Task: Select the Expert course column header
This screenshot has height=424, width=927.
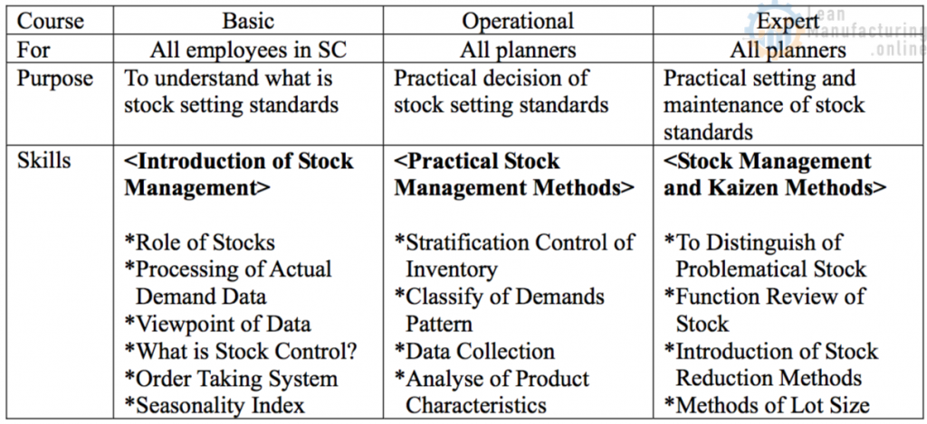Action: click(x=788, y=22)
